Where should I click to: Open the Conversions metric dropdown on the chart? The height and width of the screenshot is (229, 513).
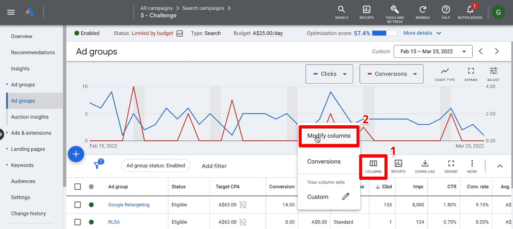(391, 74)
